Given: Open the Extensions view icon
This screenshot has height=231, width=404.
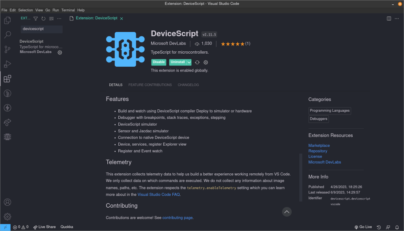Looking at the screenshot, I should click(x=7, y=79).
